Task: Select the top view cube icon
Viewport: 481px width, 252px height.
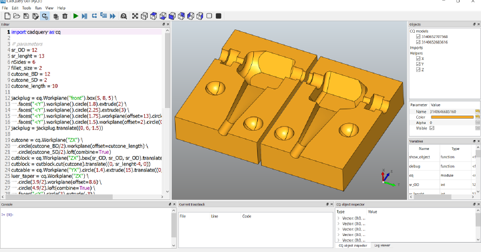Action: coord(154,16)
